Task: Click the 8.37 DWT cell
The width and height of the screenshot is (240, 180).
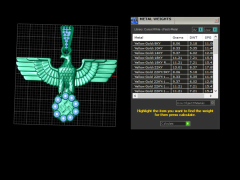Action: (195, 67)
